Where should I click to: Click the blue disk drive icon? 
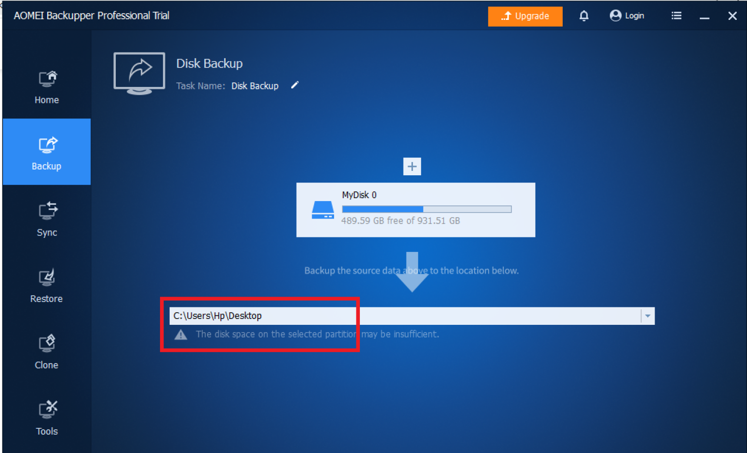tap(322, 210)
